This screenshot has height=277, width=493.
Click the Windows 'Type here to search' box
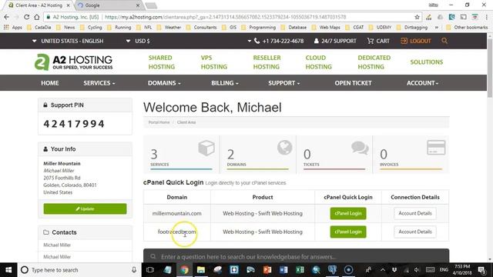(x=79, y=270)
